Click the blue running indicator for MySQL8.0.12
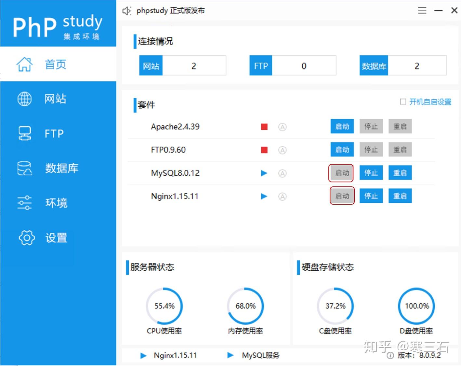Screen dimensions: 461x366 (x=264, y=173)
